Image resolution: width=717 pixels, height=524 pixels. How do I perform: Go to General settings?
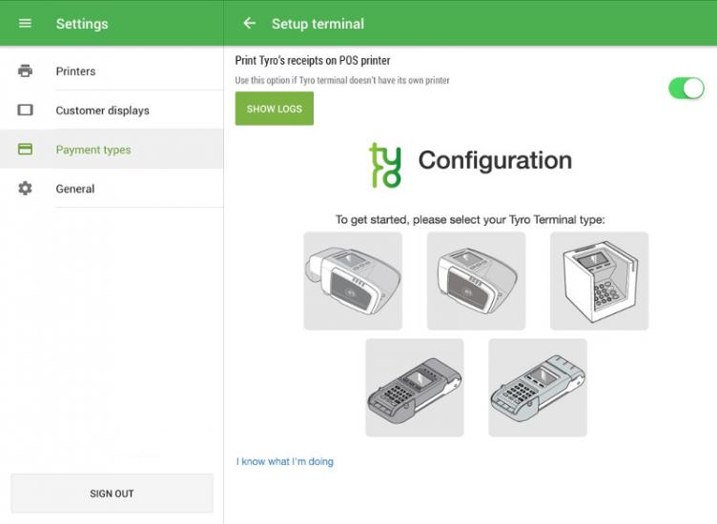(75, 189)
